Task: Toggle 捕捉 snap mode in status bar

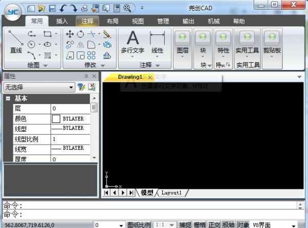Action: pyautogui.click(x=185, y=224)
